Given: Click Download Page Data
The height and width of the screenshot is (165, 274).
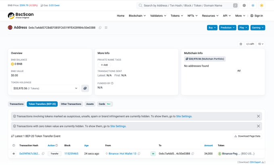Looking at the screenshot, I should tap(247, 136).
